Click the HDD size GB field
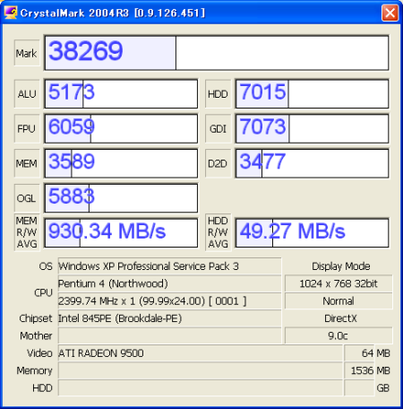This screenshot has width=403, height=409. pyautogui.click(x=359, y=387)
